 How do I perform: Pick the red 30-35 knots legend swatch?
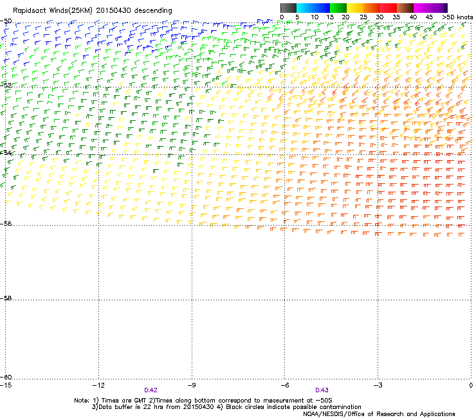click(389, 8)
